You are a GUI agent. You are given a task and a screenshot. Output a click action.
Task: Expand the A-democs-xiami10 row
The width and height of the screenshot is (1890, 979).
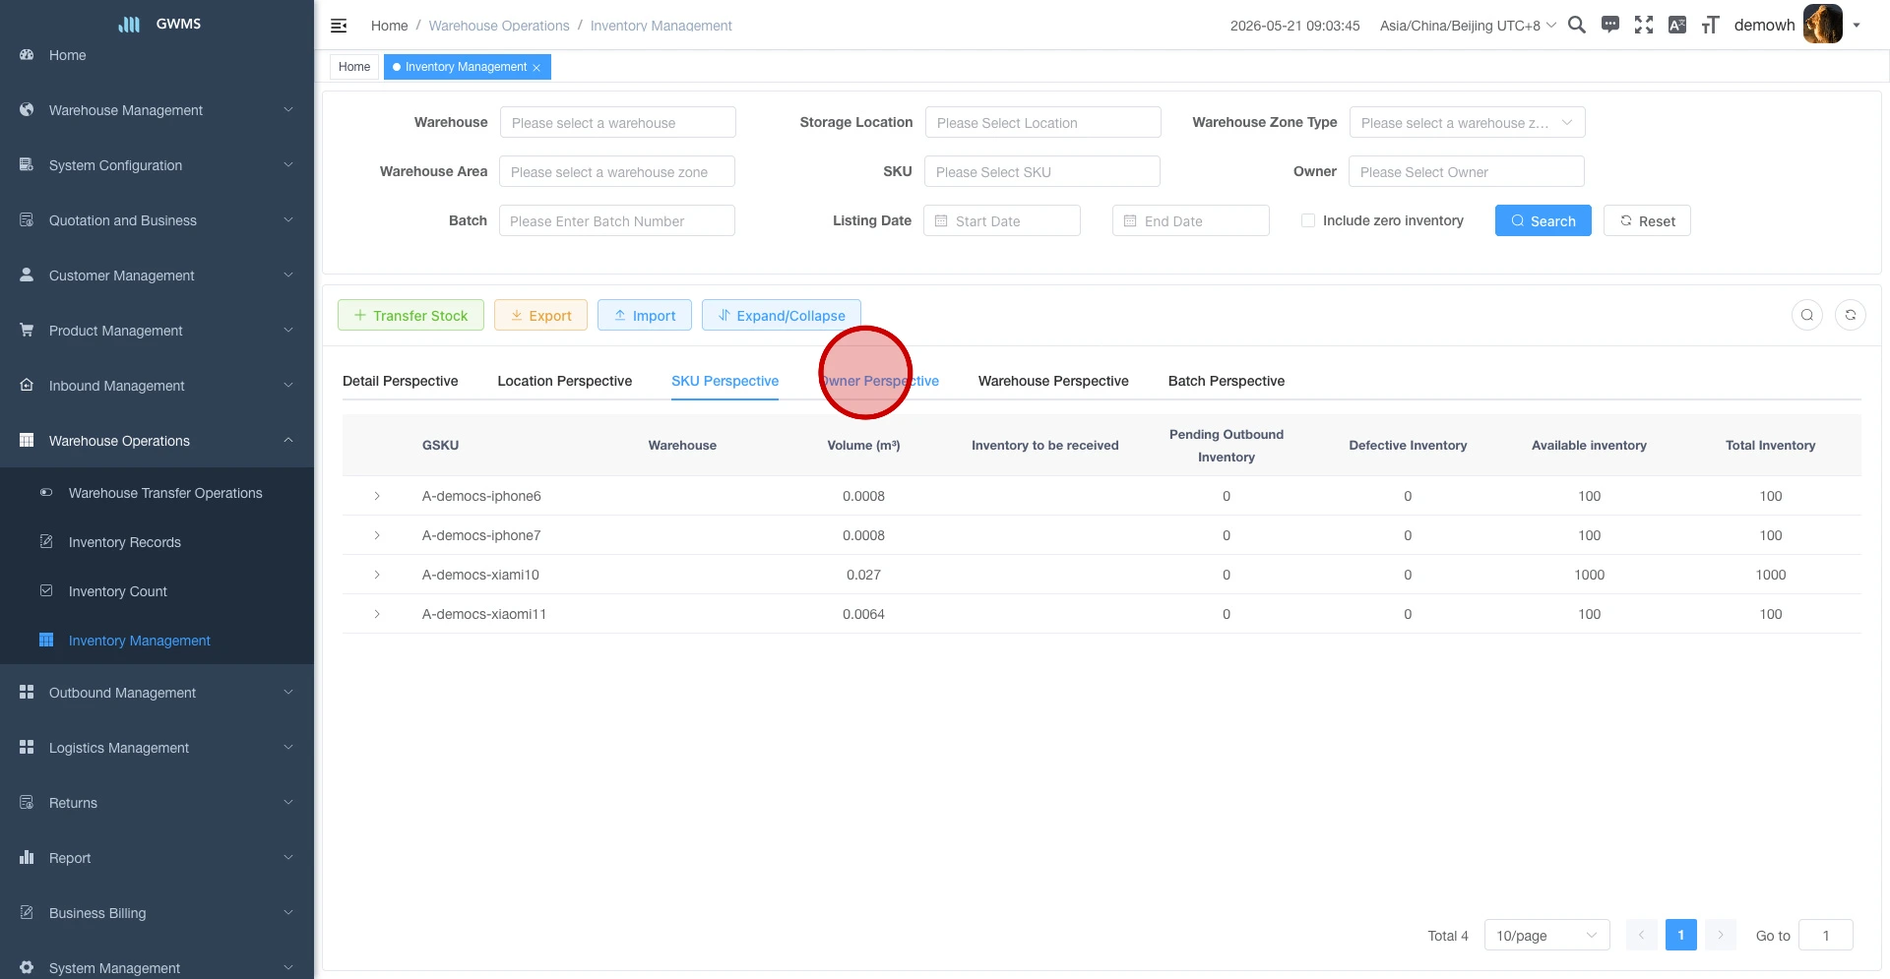click(377, 575)
